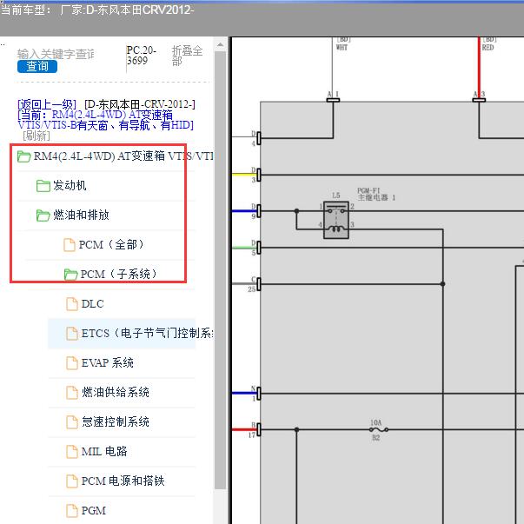Click connector pin D4 on diagram

click(259, 137)
